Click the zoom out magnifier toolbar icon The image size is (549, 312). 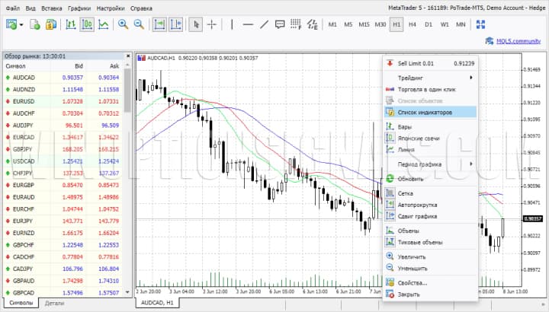(139, 24)
